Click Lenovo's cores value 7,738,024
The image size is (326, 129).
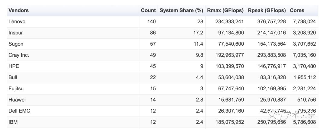304,21
